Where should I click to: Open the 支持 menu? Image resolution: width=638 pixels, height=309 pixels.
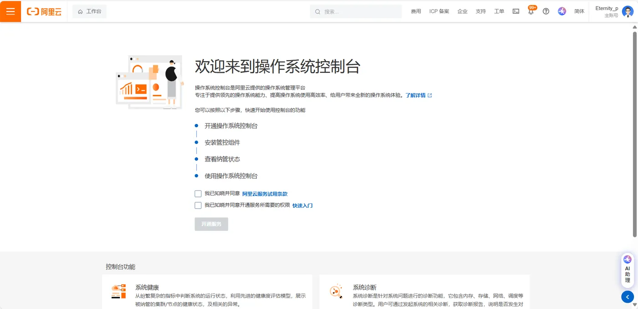pyautogui.click(x=481, y=11)
